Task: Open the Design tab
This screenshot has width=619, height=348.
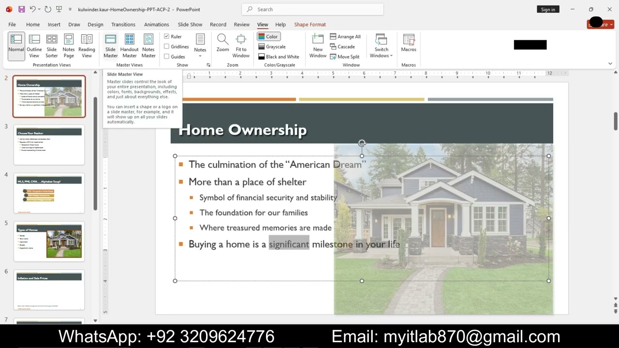Action: tap(95, 24)
